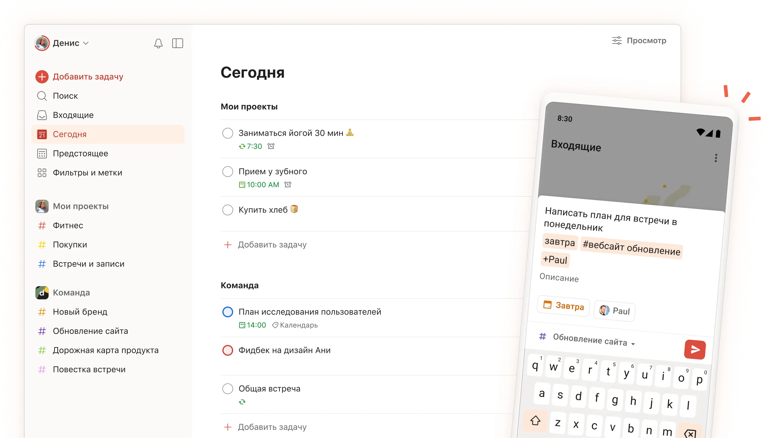Image resolution: width=779 pixels, height=438 pixels.
Task: Open the three-dot menu in phone Входящие
Action: pyautogui.click(x=716, y=158)
